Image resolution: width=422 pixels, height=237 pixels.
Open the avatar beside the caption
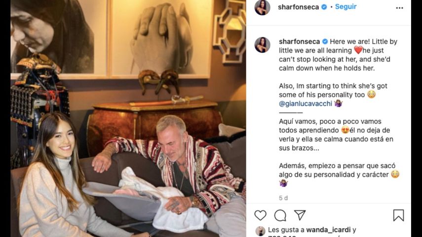263,45
